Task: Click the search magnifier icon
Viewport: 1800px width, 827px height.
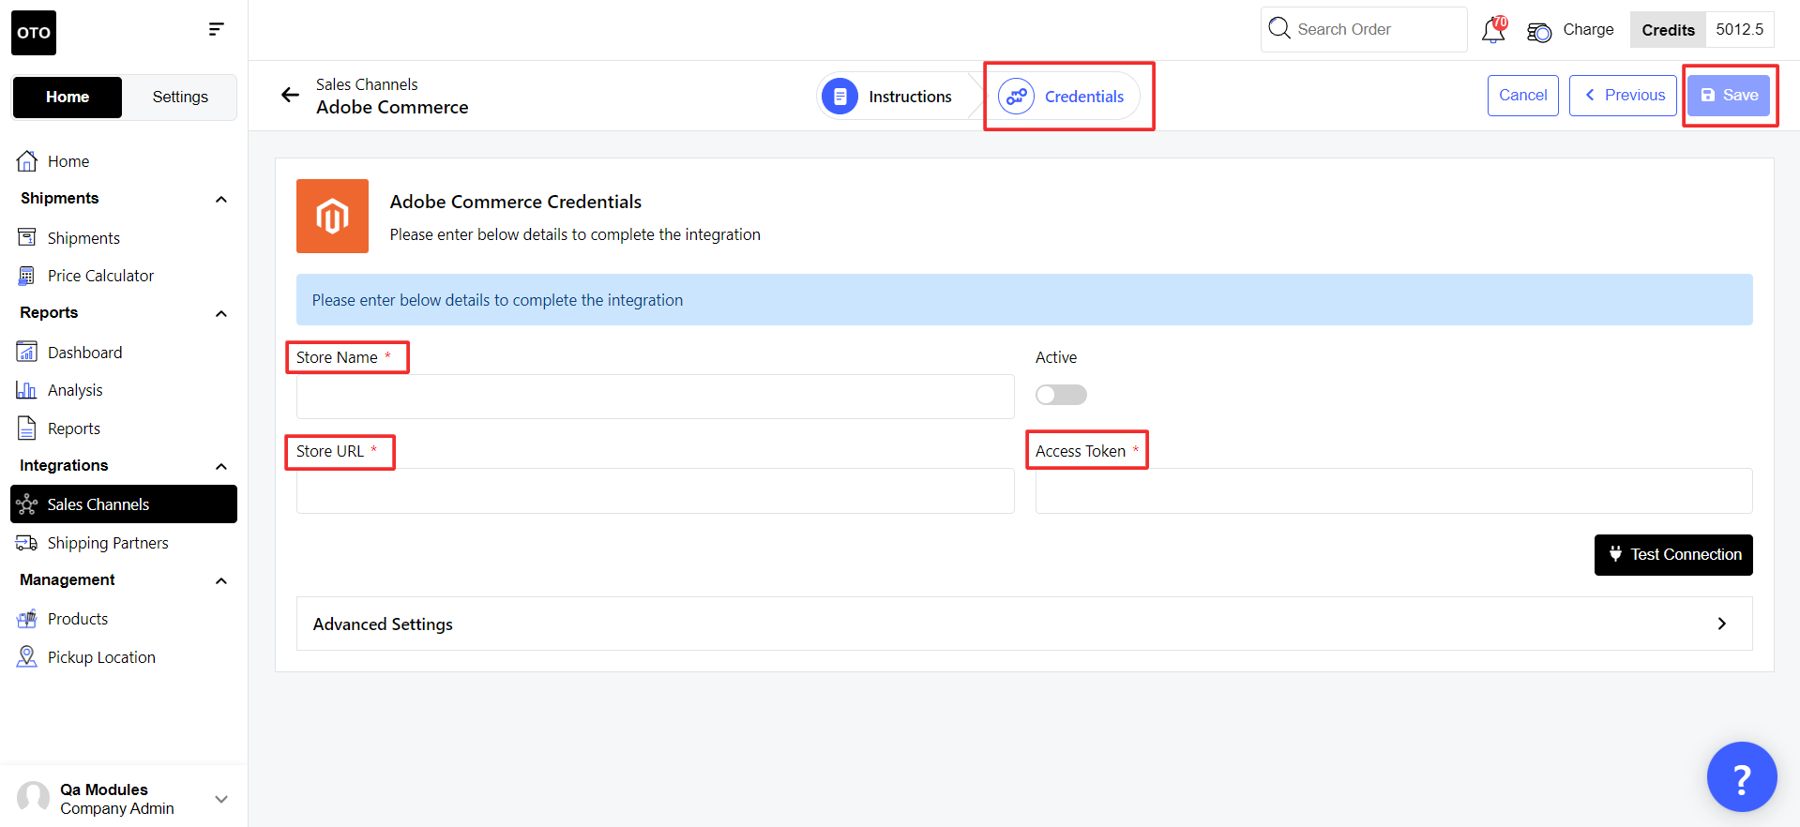Action: pyautogui.click(x=1279, y=28)
